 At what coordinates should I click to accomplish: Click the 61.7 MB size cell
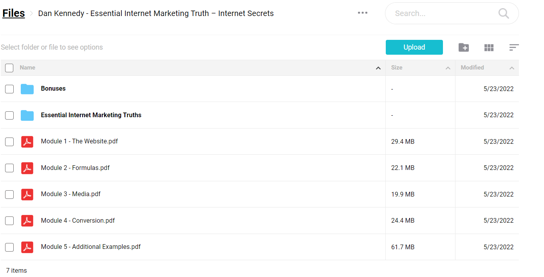[403, 247]
